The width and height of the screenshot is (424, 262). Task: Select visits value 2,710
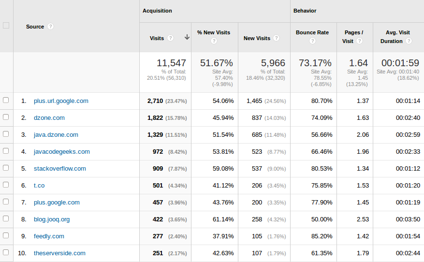155,101
